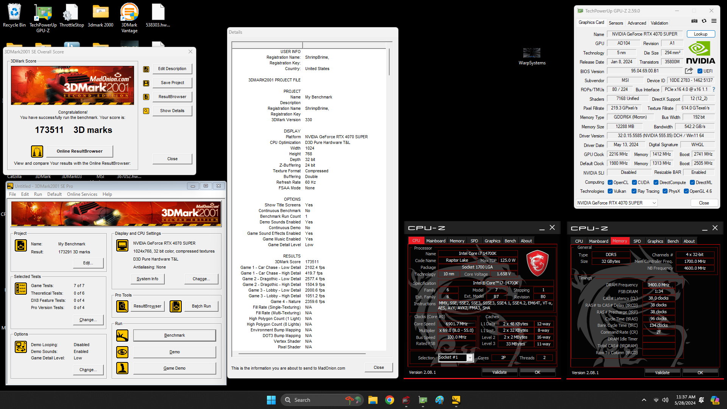Toggle Vulkan checkbox in GPU-Z

click(x=610, y=191)
